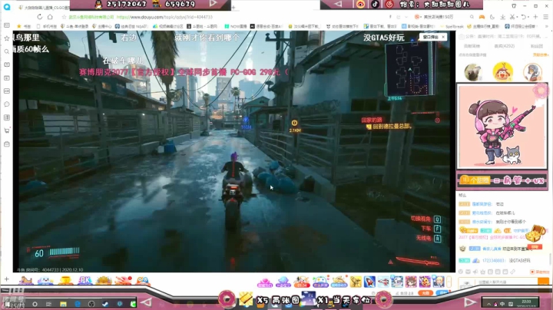
Task: Reload the page with the refresh icon
Action: coord(40,17)
